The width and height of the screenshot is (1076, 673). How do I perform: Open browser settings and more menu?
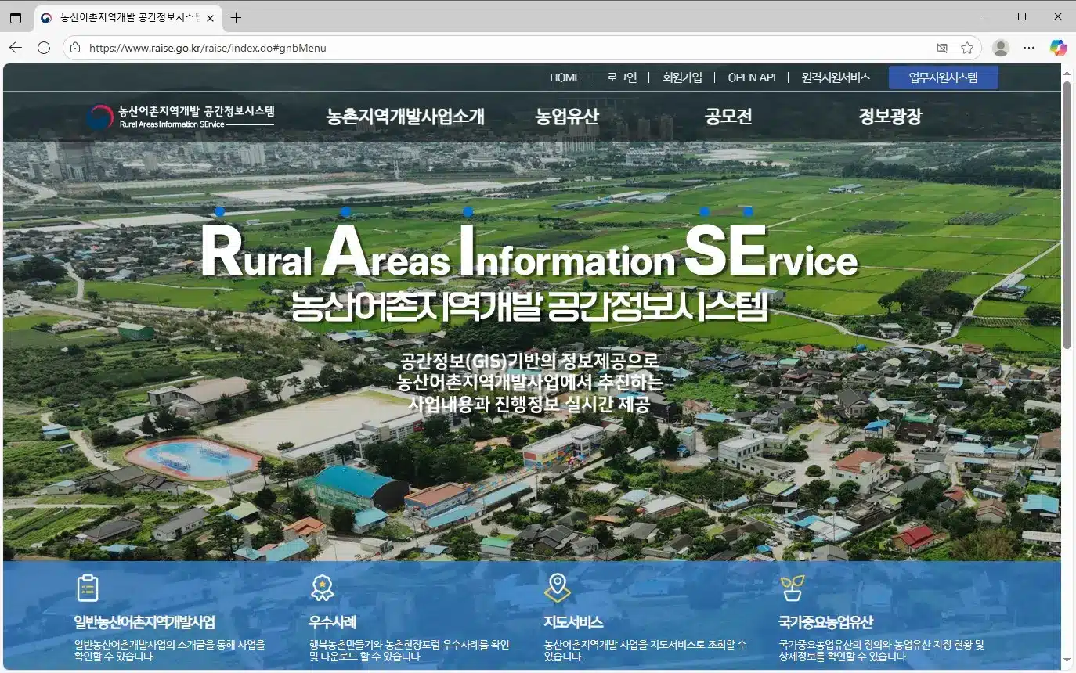(x=1029, y=48)
